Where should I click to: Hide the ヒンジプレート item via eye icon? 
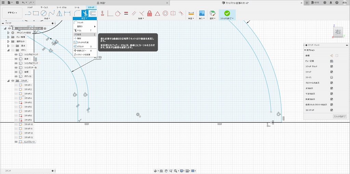click(16, 142)
